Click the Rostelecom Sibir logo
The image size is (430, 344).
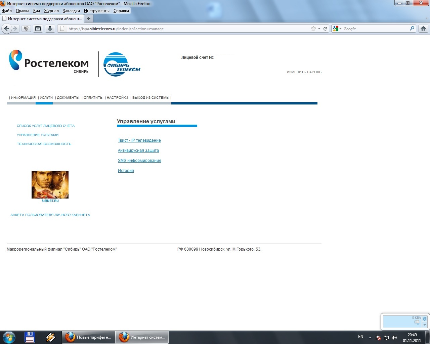click(x=49, y=61)
